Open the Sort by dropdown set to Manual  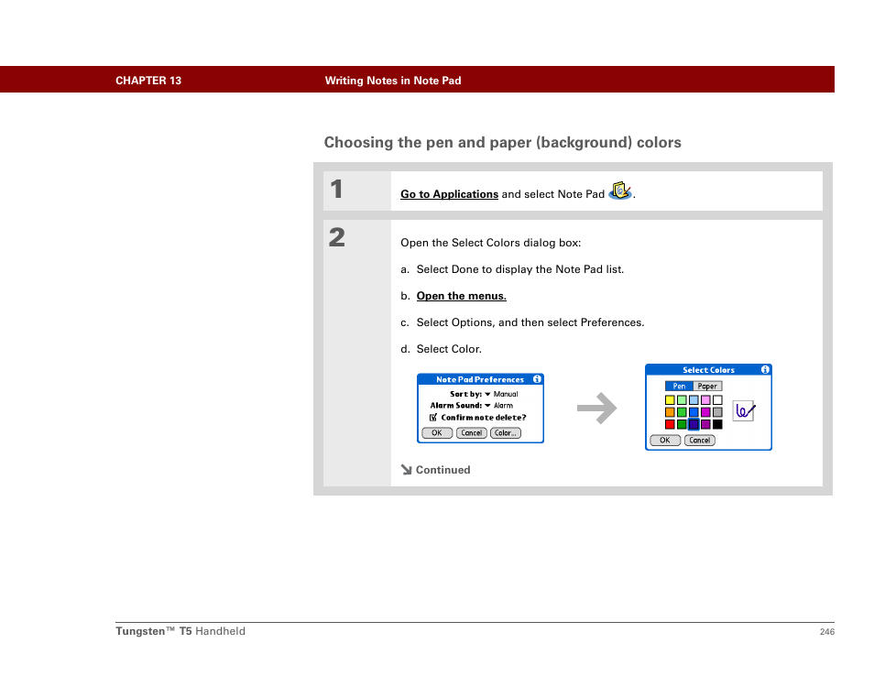pos(501,394)
